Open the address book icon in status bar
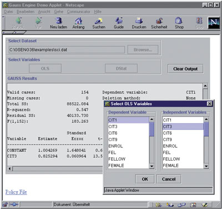 [x=193, y=205]
